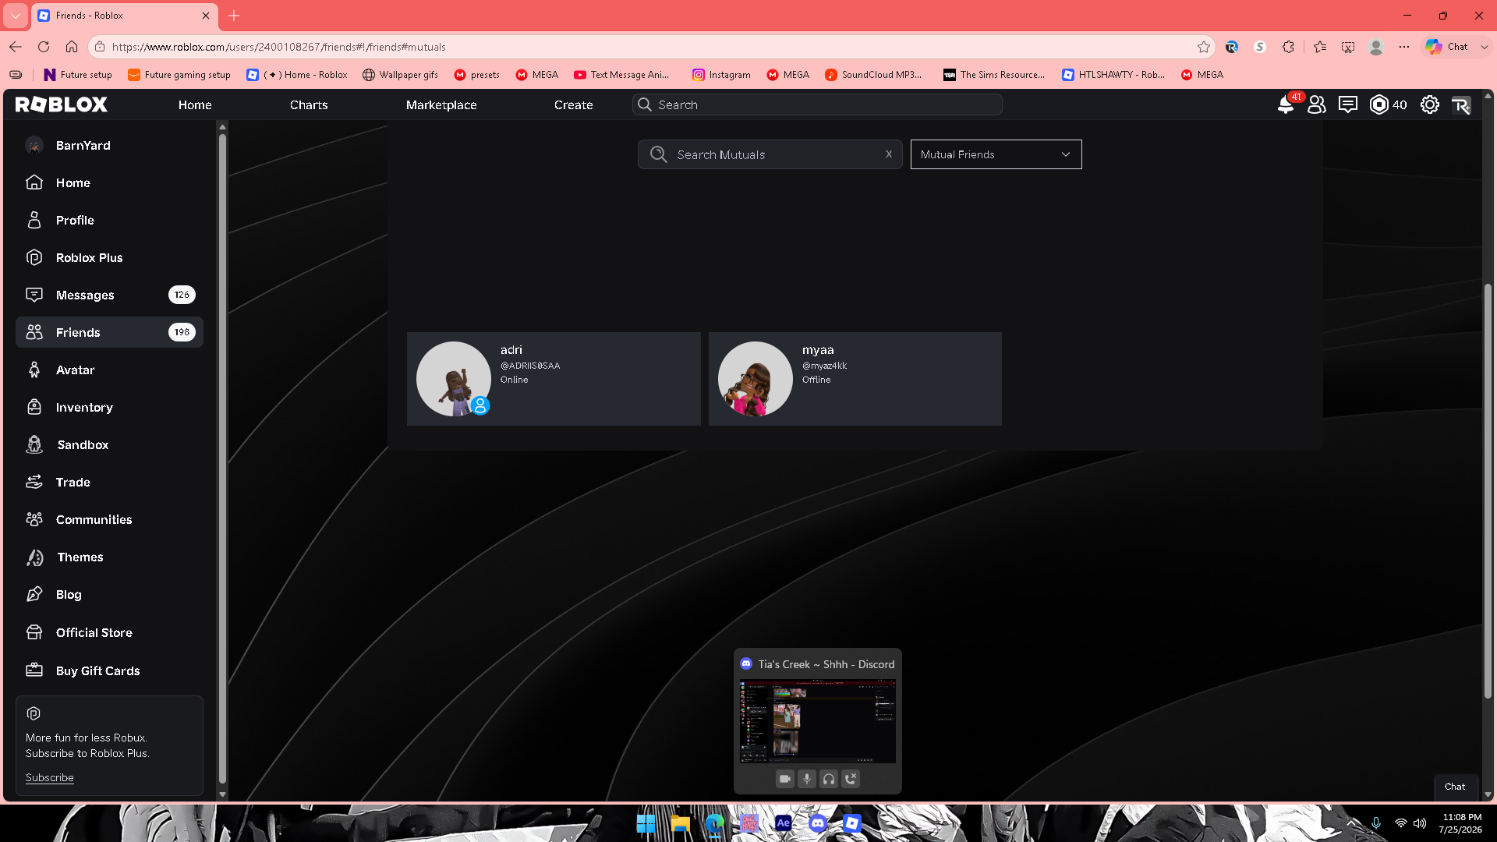Open the Create tab

pyautogui.click(x=574, y=104)
